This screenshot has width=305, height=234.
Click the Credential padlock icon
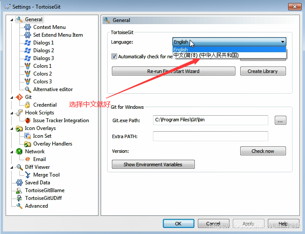coord(28,105)
